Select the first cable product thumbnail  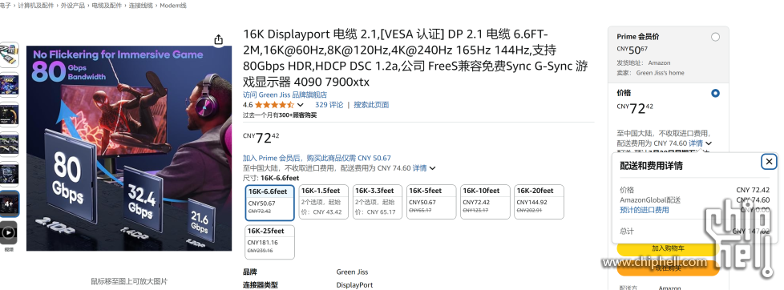point(9,55)
